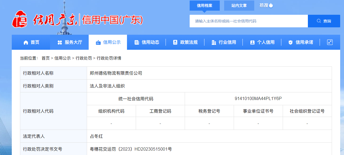Image resolution: width=344 pixels, height=155 pixels.
Task: Click the 事业单位证书号 header cell
Action: (x=258, y=111)
